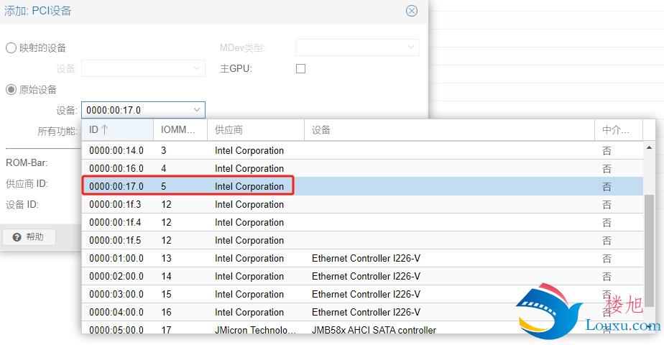The width and height of the screenshot is (664, 345).
Task: Click the 供应商 column header
Action: coord(255,130)
